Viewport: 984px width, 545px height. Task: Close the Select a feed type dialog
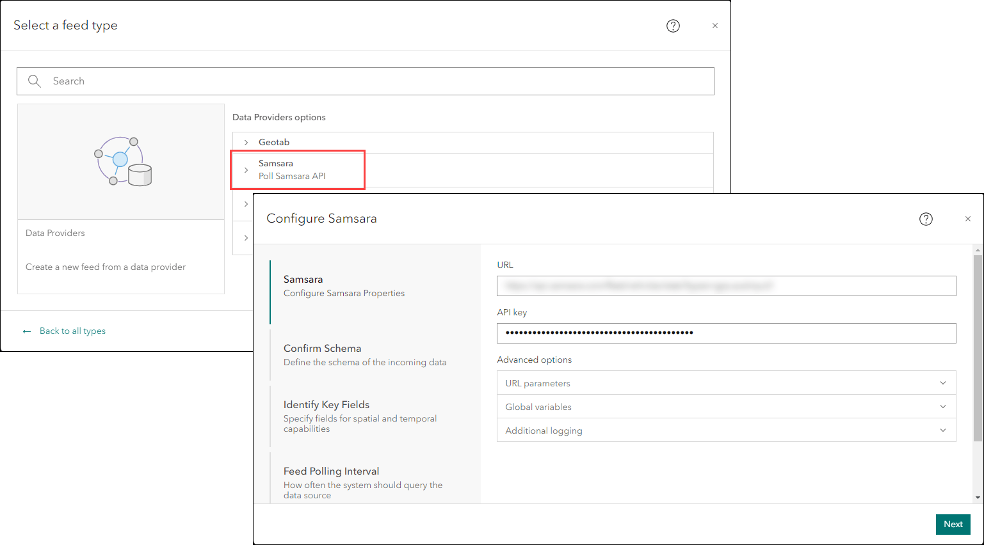point(714,26)
